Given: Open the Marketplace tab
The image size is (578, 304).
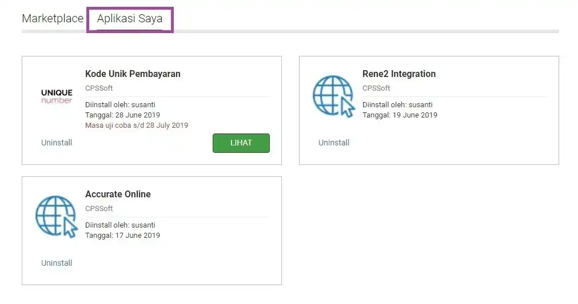Looking at the screenshot, I should click(x=53, y=18).
